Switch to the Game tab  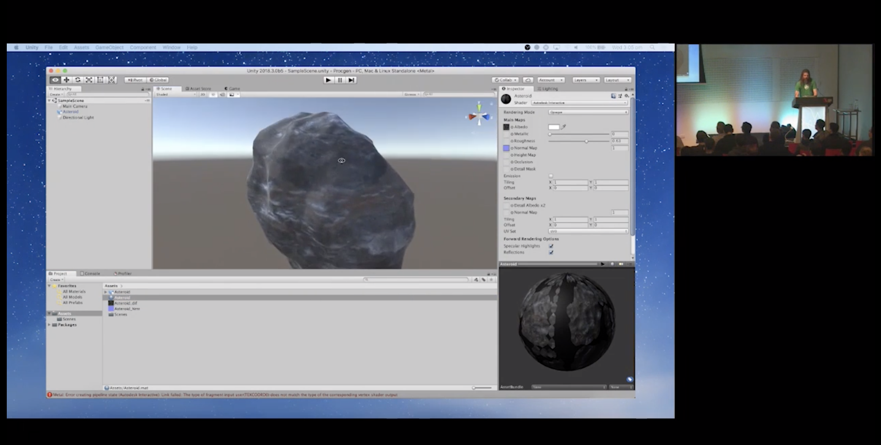(232, 88)
